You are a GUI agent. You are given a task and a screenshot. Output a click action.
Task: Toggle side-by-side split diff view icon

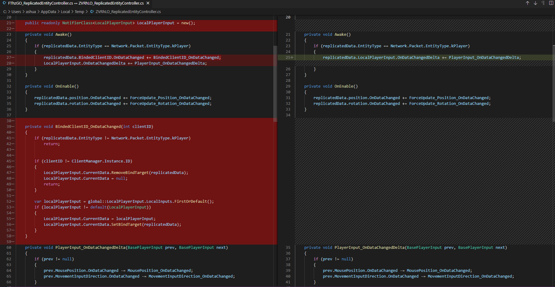coord(551,3)
